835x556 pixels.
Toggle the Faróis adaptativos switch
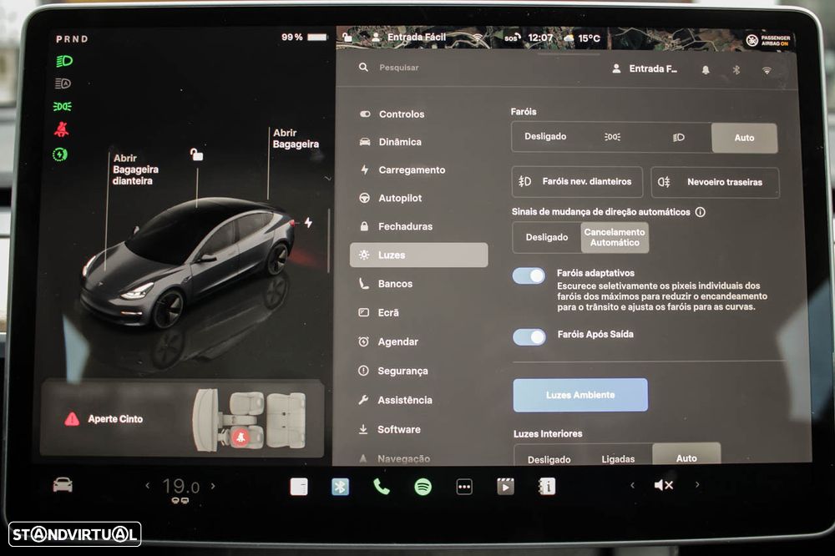(x=529, y=275)
